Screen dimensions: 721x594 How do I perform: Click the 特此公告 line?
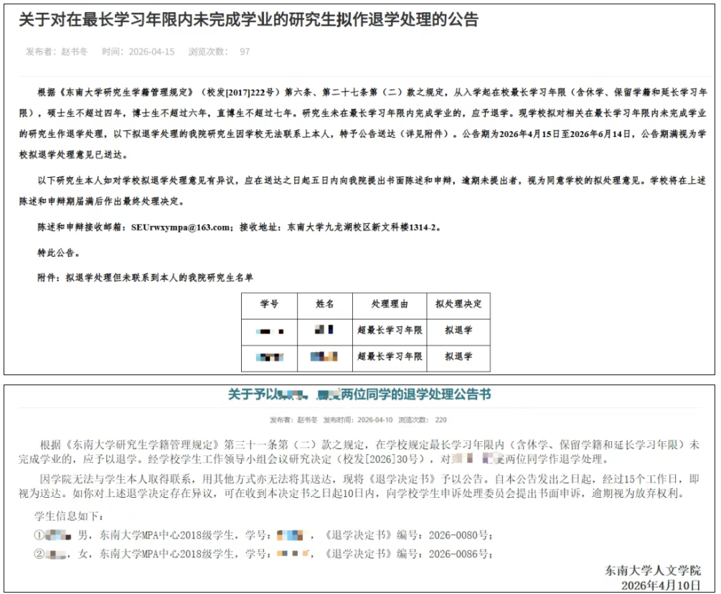tap(59, 253)
